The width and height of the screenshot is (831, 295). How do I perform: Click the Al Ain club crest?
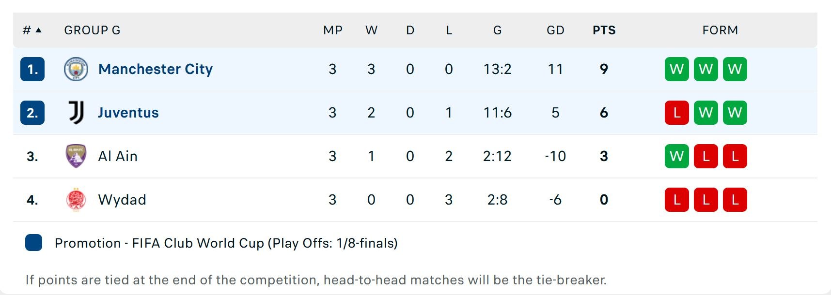point(76,156)
